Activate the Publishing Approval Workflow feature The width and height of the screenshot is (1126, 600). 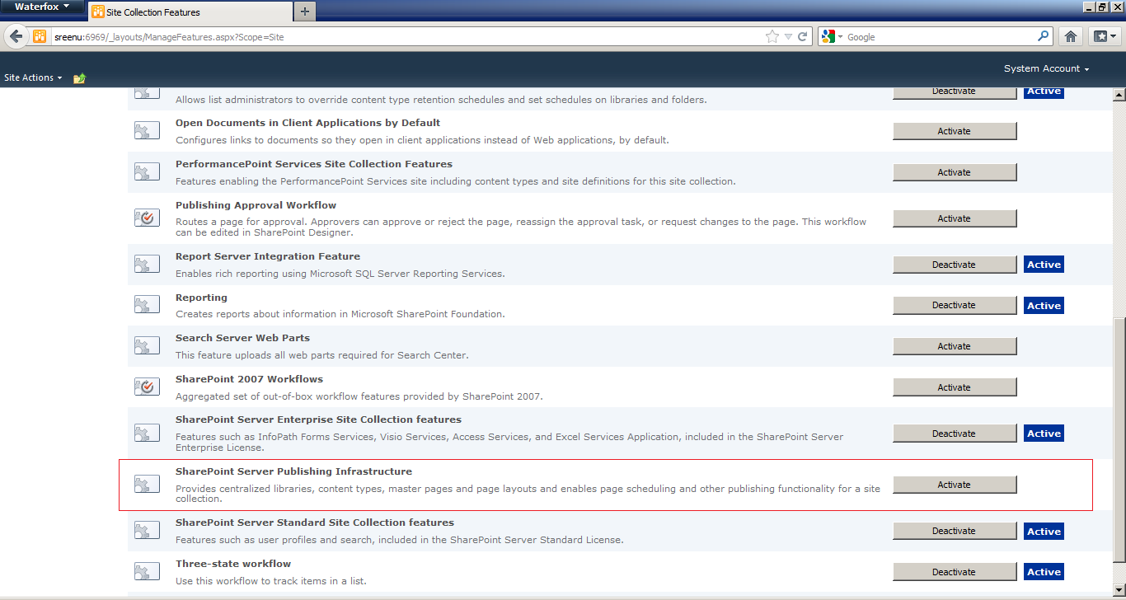pos(955,218)
